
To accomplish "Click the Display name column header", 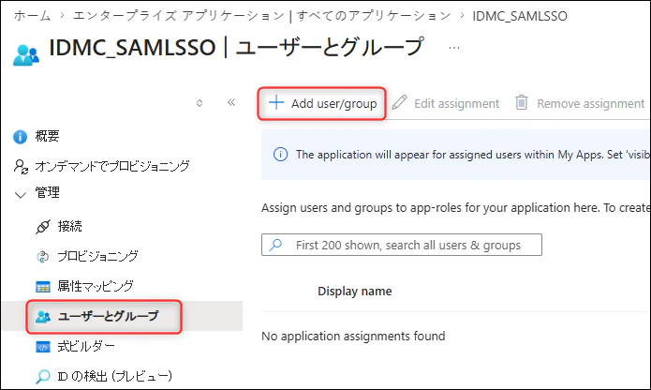I will [x=355, y=292].
